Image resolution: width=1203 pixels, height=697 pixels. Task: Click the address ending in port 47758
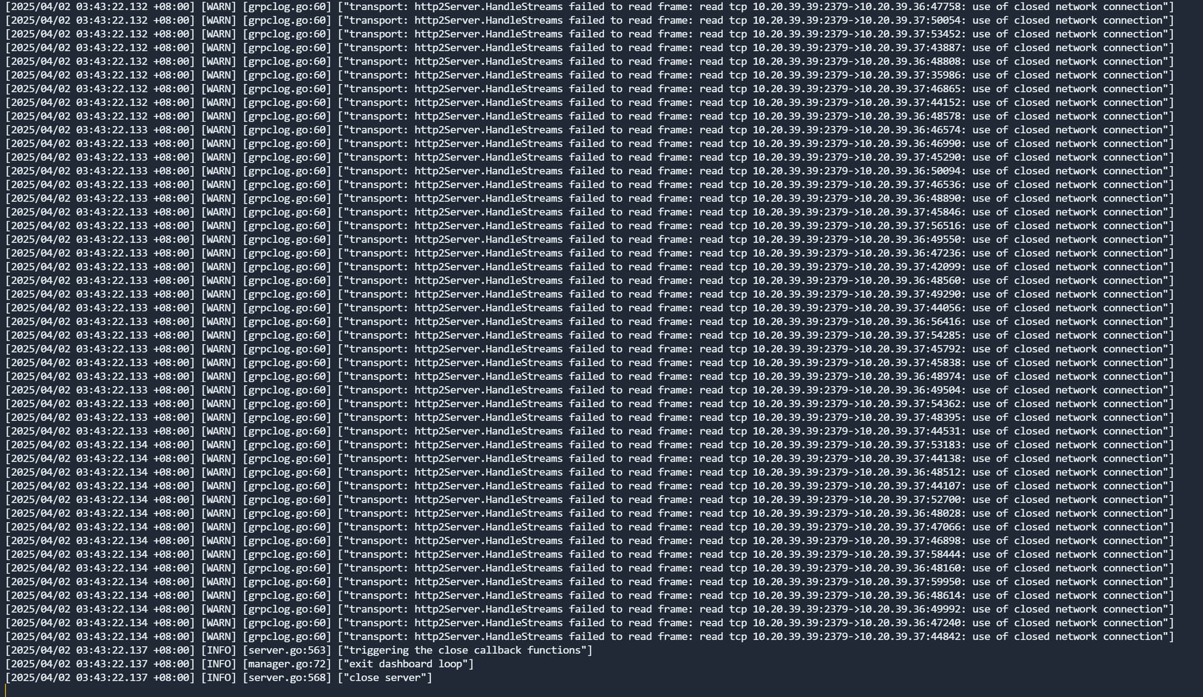tap(908, 6)
